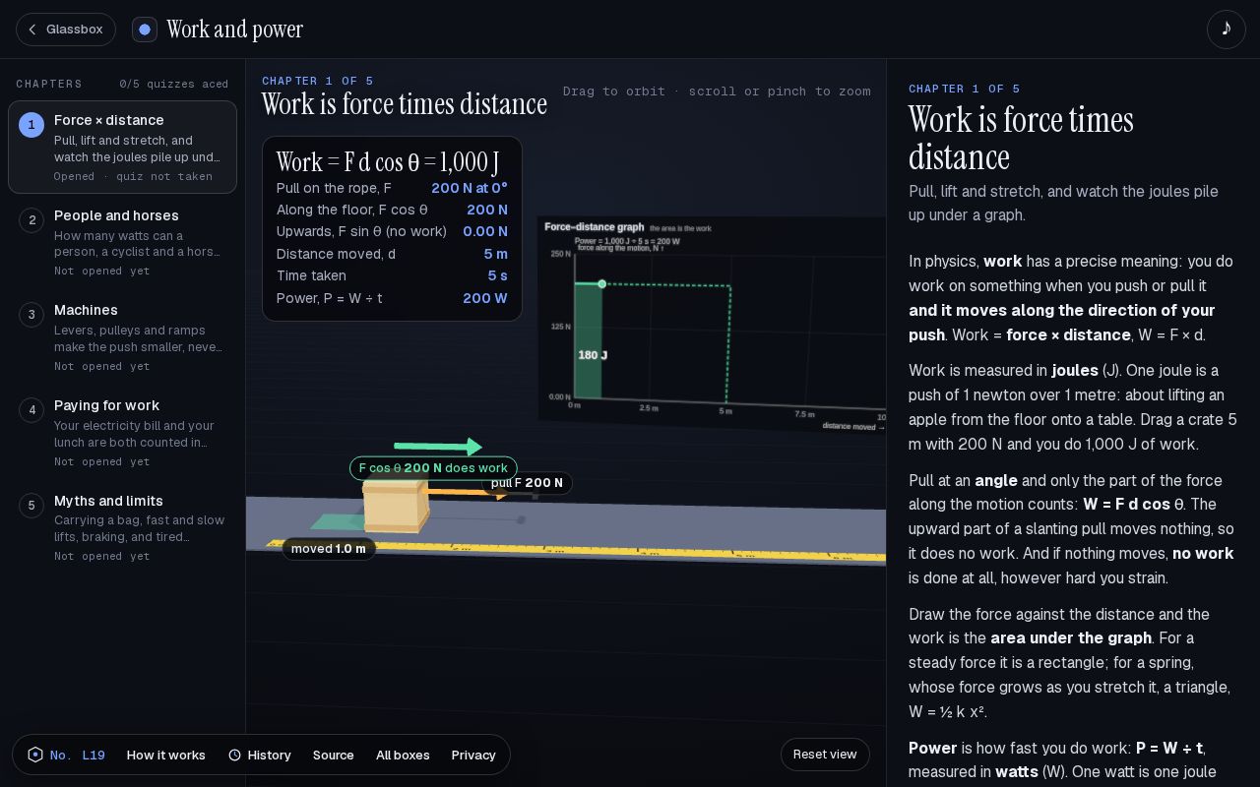Click the Power value 200 W
This screenshot has height=787, width=1260.
coord(485,298)
